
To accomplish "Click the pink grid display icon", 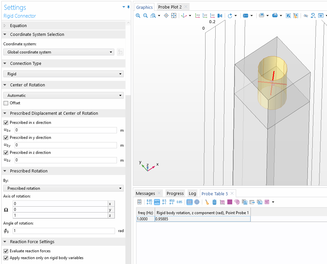I will [x=267, y=202].
